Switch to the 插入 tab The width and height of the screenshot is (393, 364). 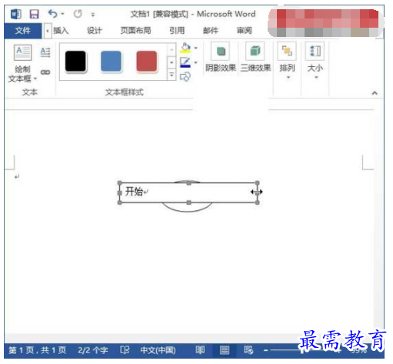coord(61,31)
